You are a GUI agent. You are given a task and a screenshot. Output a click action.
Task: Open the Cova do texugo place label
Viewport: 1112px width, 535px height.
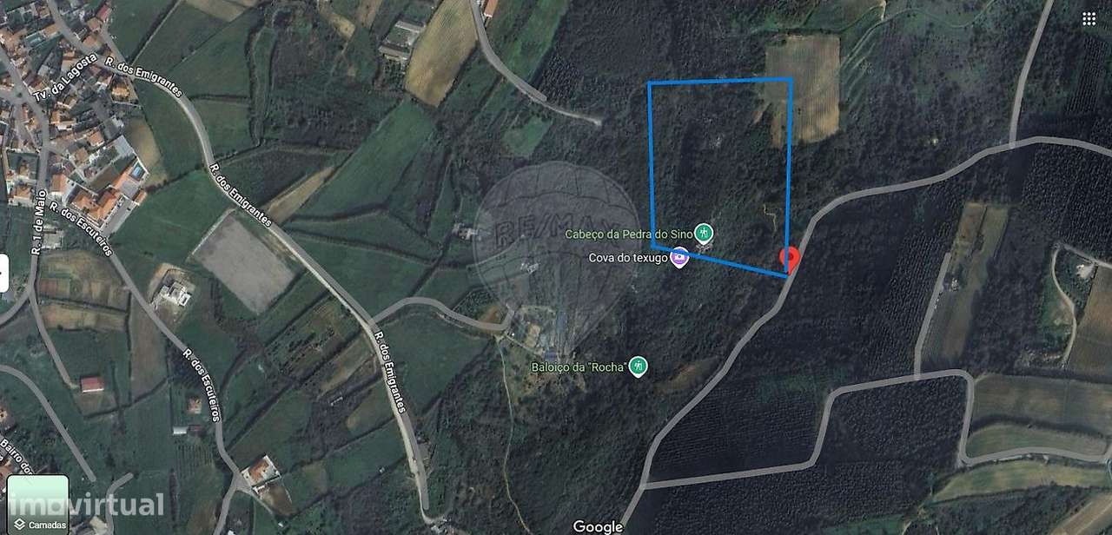(x=628, y=257)
